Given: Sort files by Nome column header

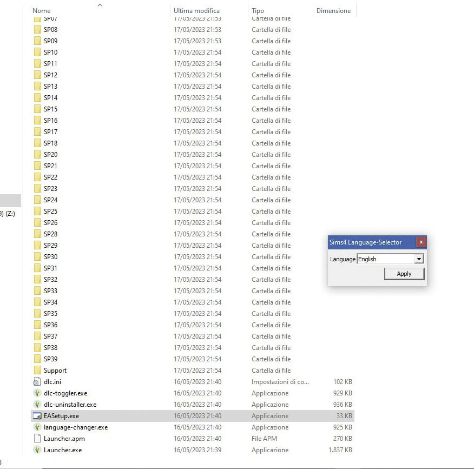Looking at the screenshot, I should (x=42, y=11).
